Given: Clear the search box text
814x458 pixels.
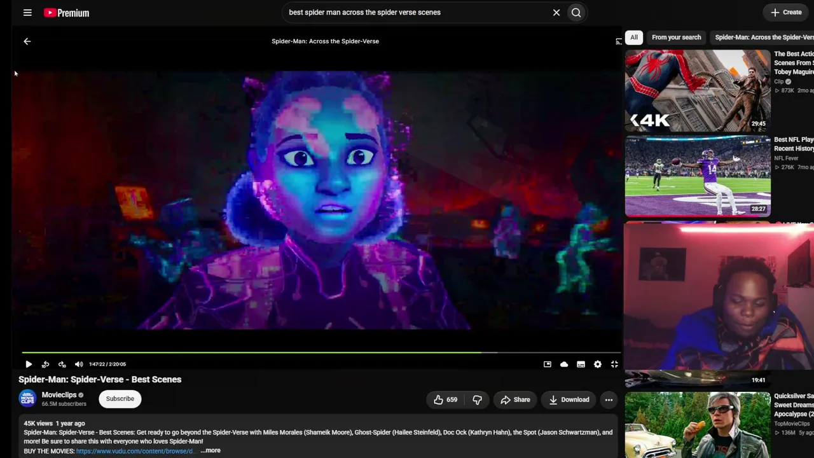Looking at the screenshot, I should pos(556,12).
